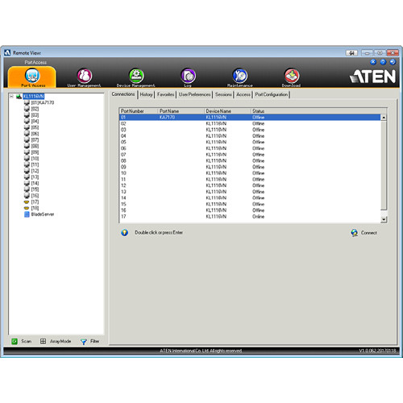Click the KL1116VN device icon in tree
Image resolution: width=403 pixels, height=403 pixels.
[19, 97]
